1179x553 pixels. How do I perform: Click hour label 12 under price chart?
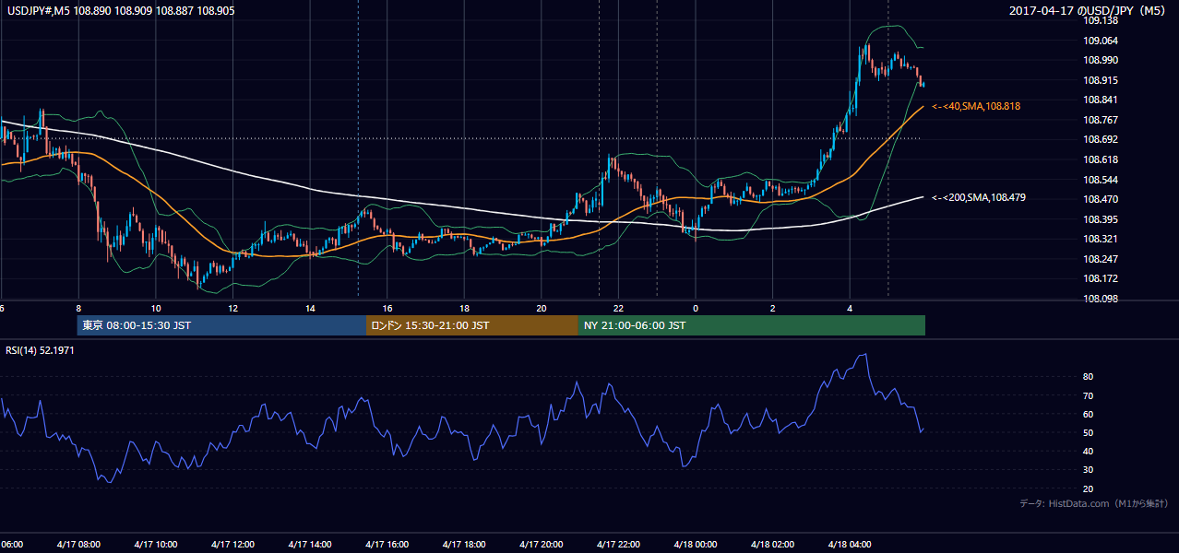pyautogui.click(x=232, y=308)
